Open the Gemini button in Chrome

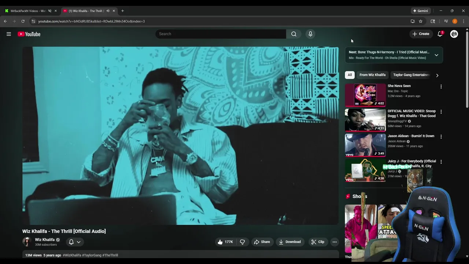(x=420, y=11)
